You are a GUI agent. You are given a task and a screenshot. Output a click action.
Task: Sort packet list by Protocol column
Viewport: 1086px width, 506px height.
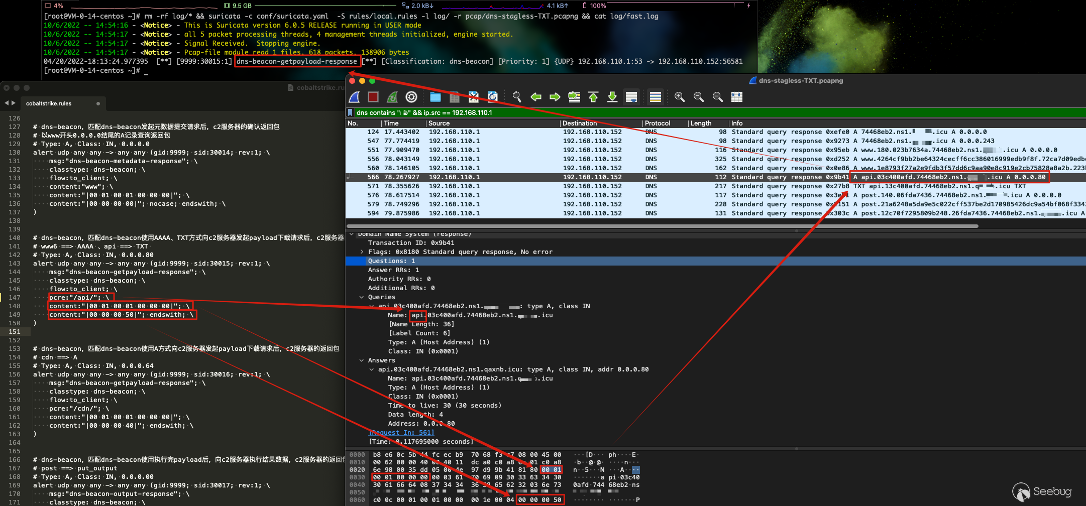point(665,123)
